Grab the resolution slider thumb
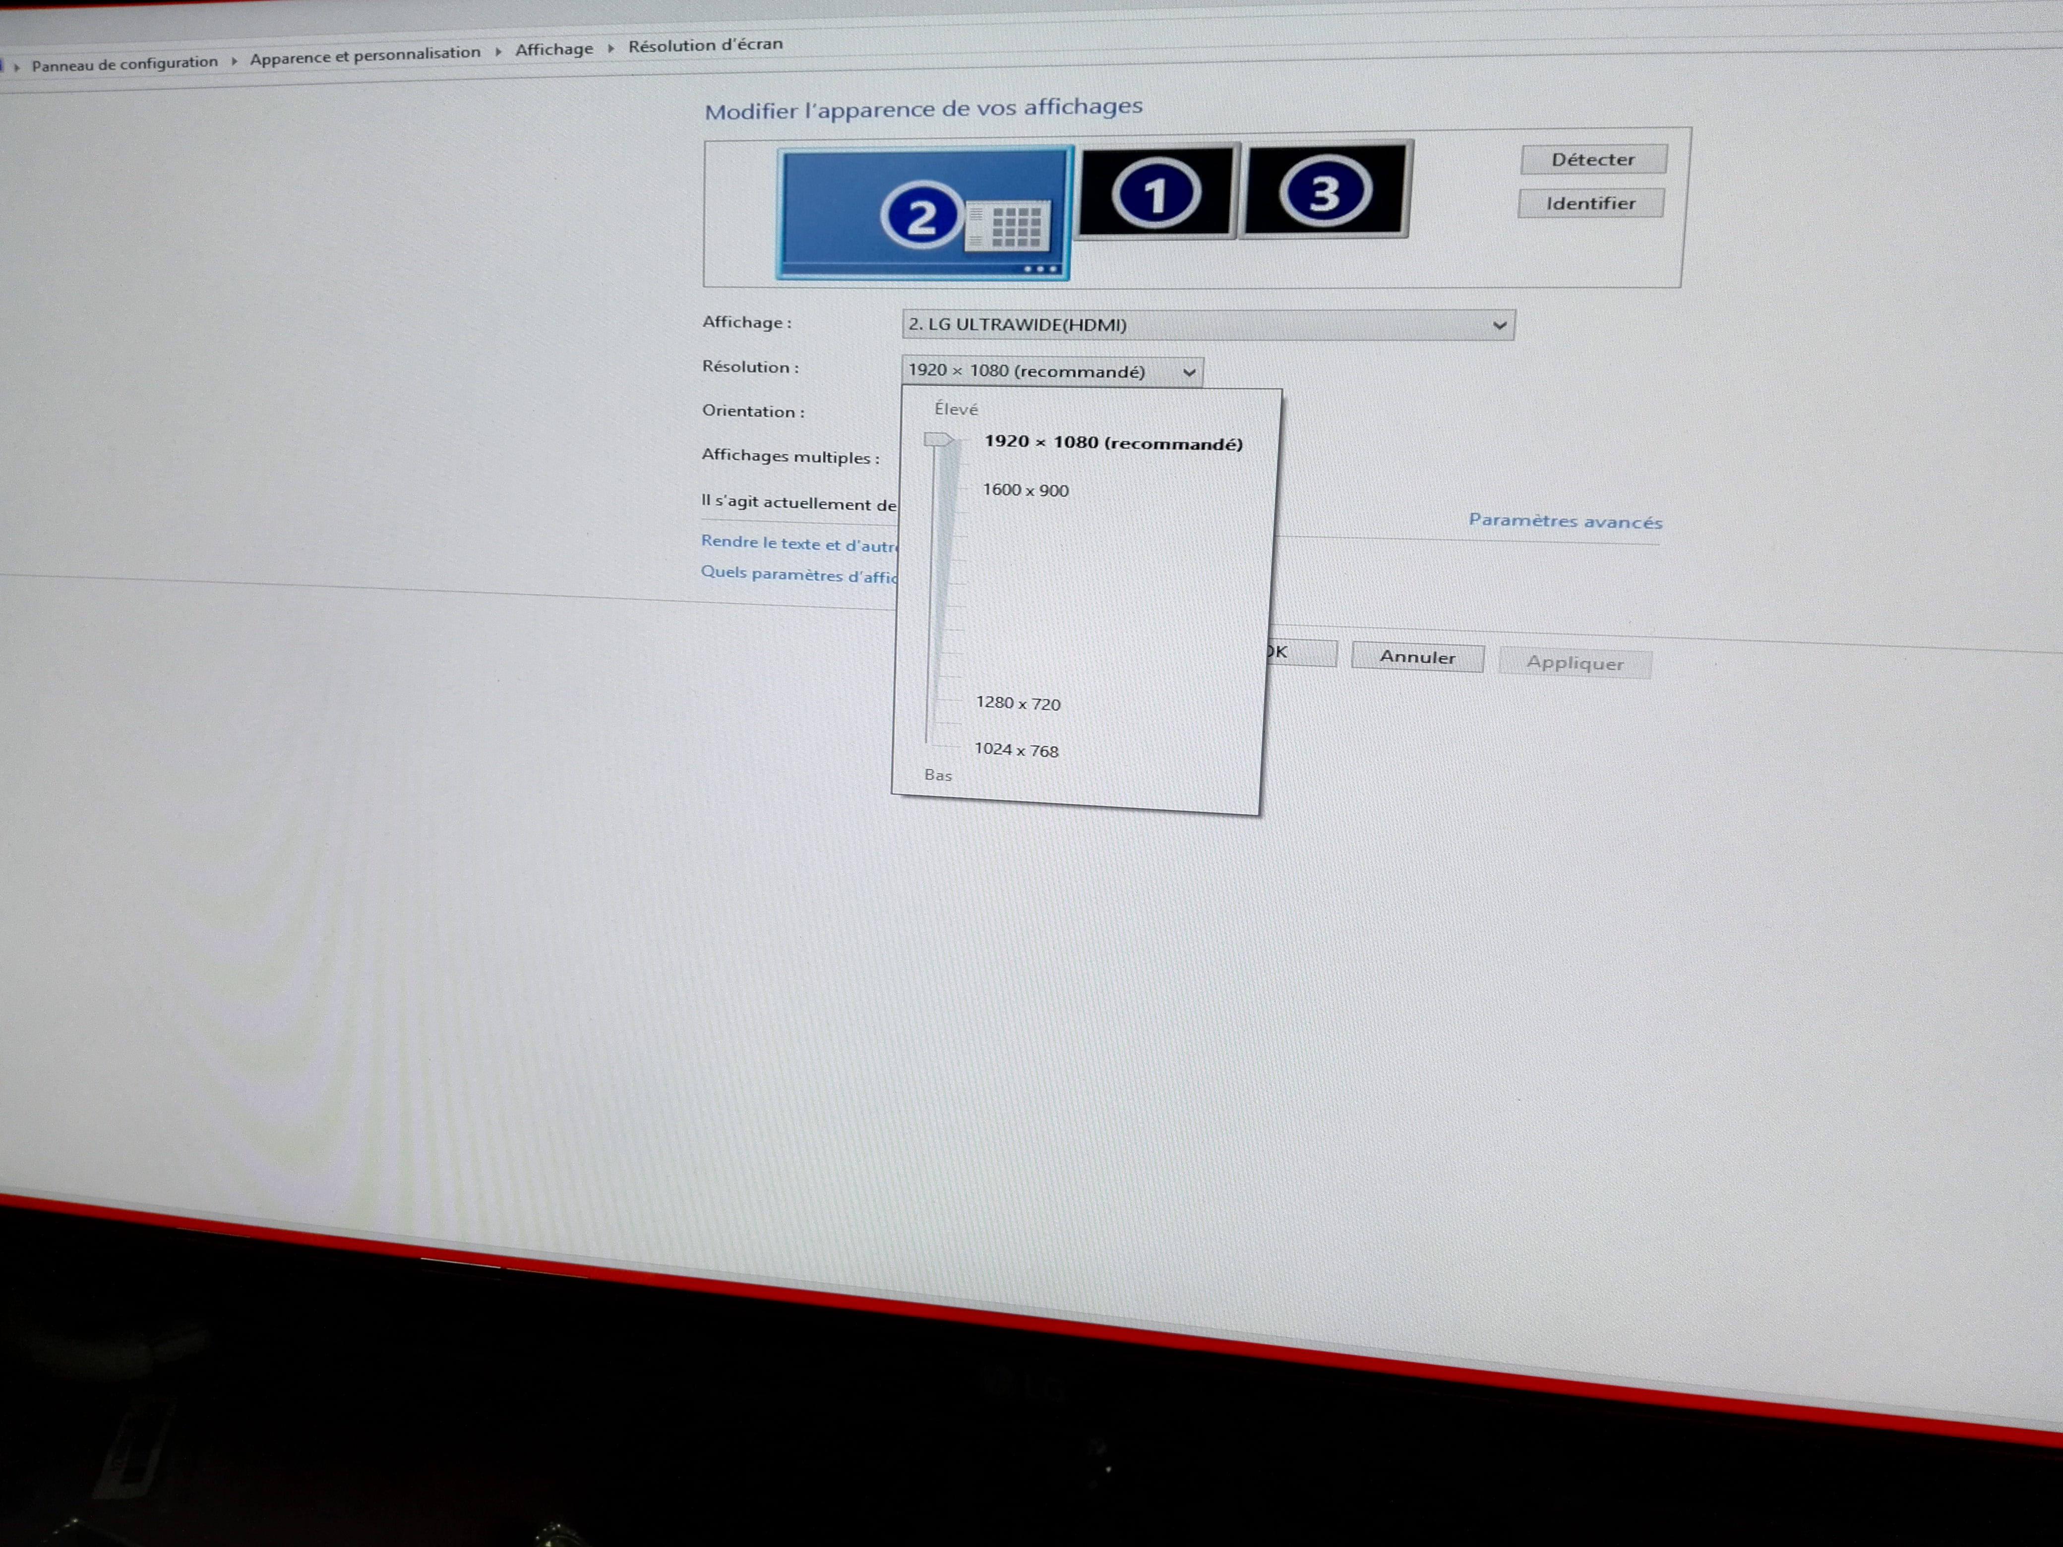This screenshot has height=1547, width=2063. pos(938,440)
